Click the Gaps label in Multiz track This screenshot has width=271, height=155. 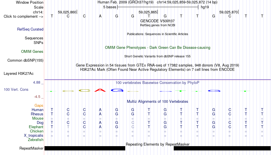(39, 106)
